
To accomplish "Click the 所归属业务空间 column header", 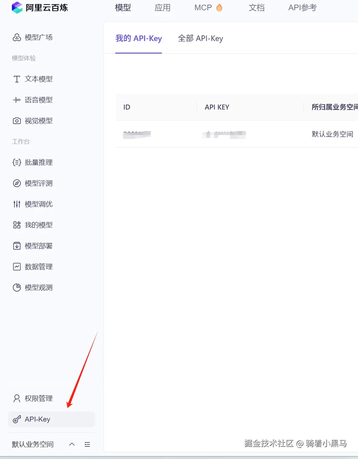I will tap(335, 107).
